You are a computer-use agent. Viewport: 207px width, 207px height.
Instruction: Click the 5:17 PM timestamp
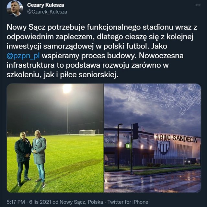16,202
